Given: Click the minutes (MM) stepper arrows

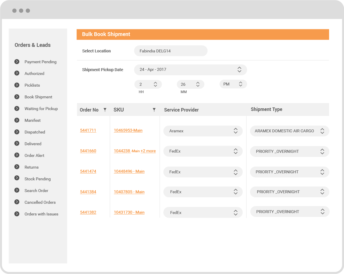Looking at the screenshot, I should pos(198,84).
